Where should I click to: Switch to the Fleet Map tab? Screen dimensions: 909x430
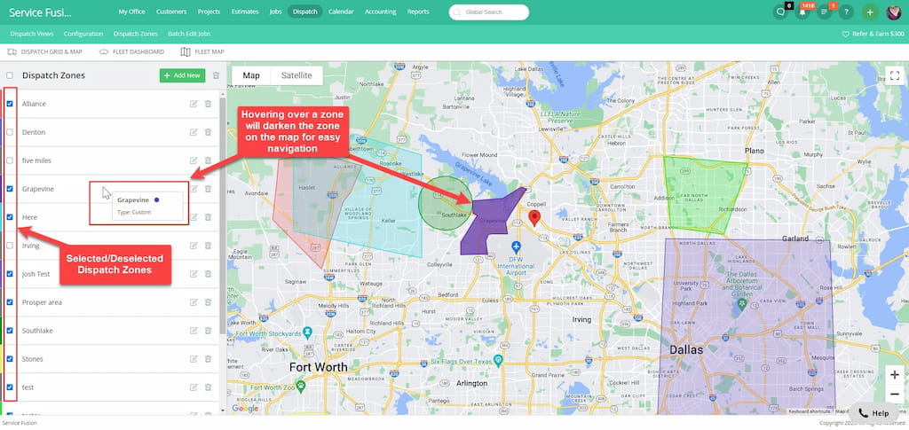click(x=202, y=51)
